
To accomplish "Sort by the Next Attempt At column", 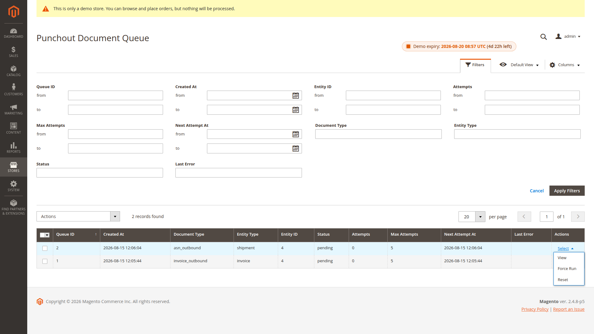I will tap(476, 234).
